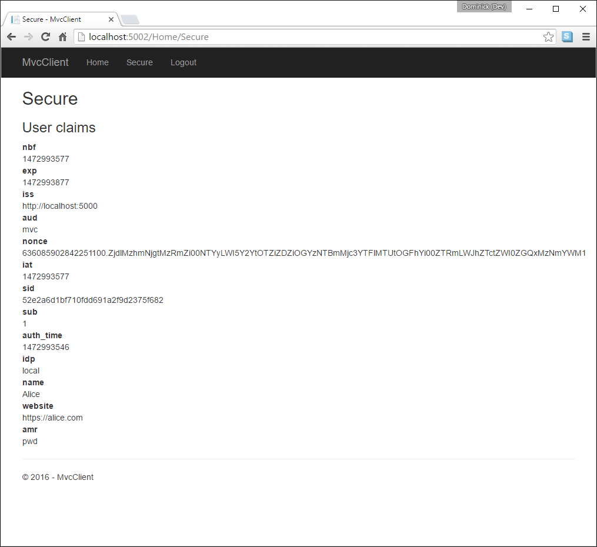Focus the address bar URL field
597x547 pixels.
click(294, 37)
